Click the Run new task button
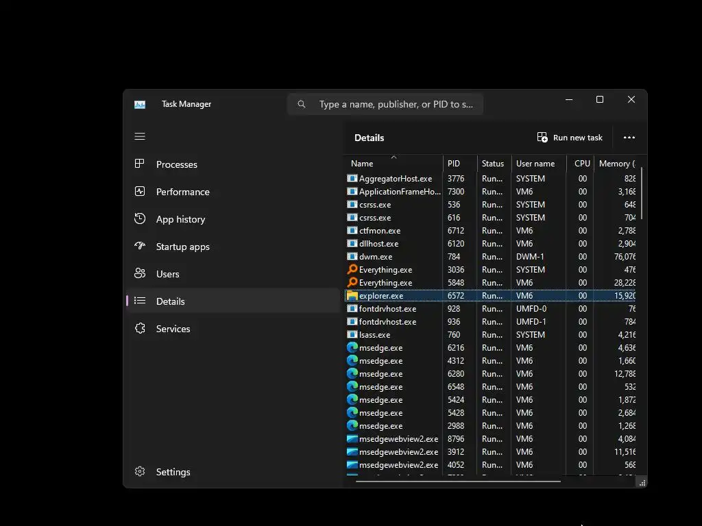The image size is (702, 526). (x=570, y=137)
